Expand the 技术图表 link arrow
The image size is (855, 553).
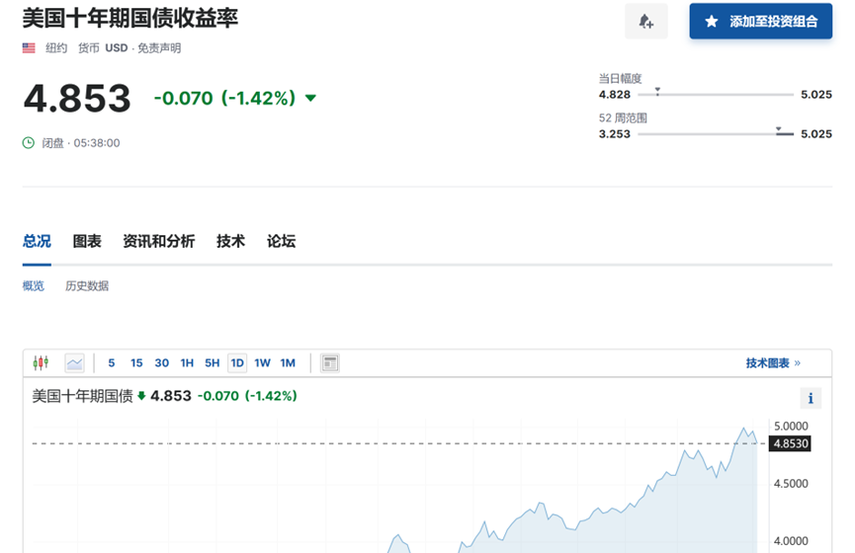(798, 363)
